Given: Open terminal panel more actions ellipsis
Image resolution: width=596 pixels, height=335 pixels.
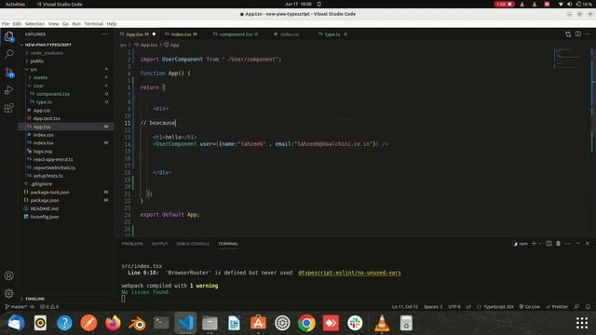Looking at the screenshot, I should [568, 244].
